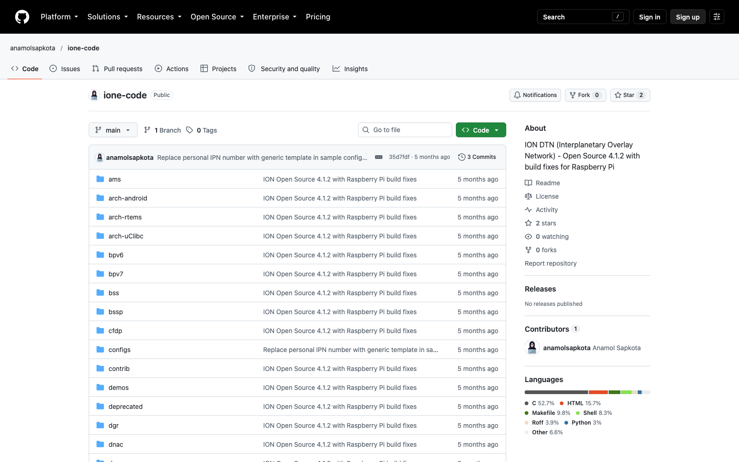The image size is (739, 462).
Task: Click the Sign up button
Action: pyautogui.click(x=688, y=17)
